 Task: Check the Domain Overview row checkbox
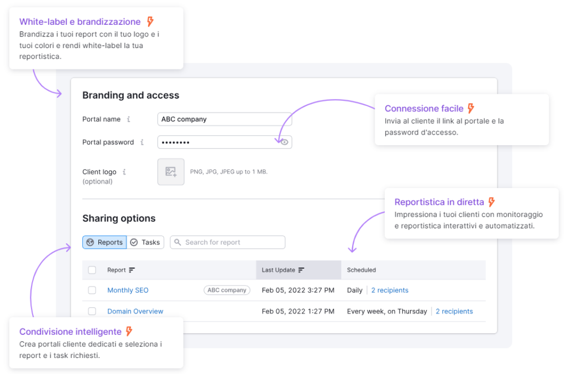pyautogui.click(x=92, y=311)
